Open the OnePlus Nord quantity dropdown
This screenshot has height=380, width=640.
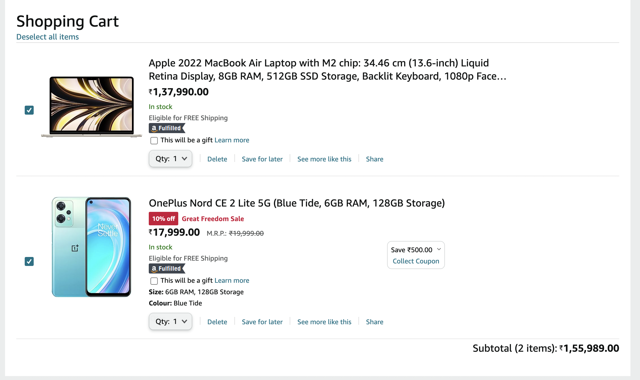coord(170,321)
